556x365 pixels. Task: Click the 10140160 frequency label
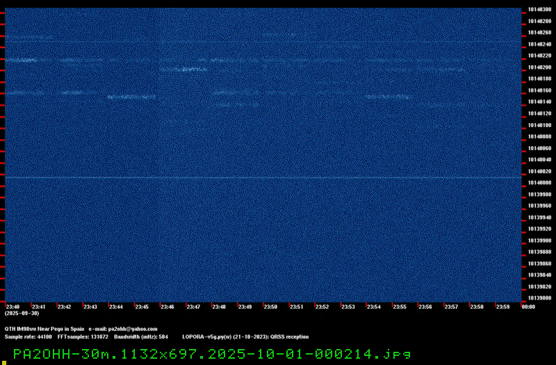click(x=539, y=90)
